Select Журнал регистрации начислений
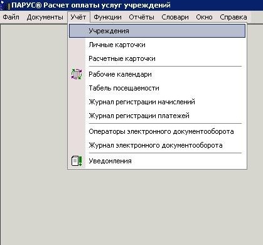 point(157,102)
